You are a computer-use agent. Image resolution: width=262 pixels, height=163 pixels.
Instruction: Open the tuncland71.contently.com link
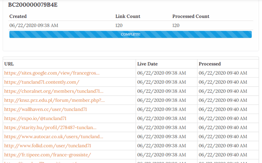coord(42,82)
